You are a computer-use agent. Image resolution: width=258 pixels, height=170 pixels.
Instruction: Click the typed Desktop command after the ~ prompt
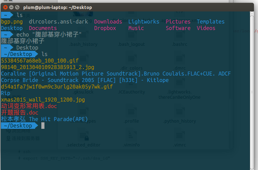click(27, 48)
